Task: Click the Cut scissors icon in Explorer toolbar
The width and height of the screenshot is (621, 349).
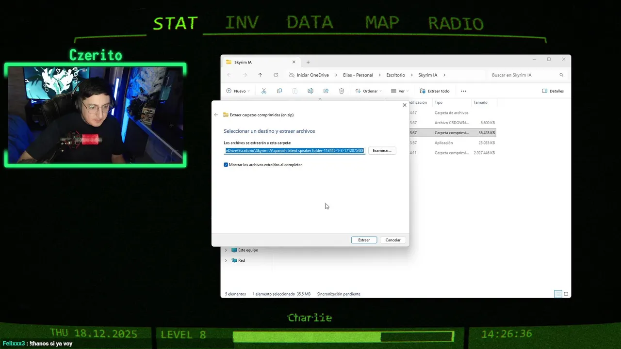Action: [x=264, y=91]
